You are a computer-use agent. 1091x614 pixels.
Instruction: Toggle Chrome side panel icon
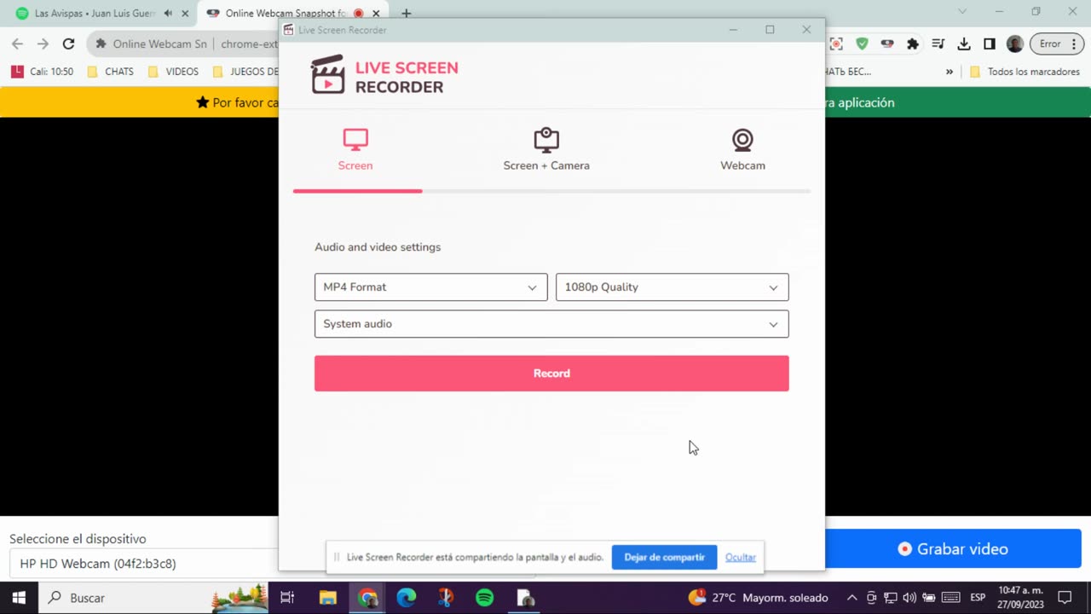pyautogui.click(x=990, y=44)
